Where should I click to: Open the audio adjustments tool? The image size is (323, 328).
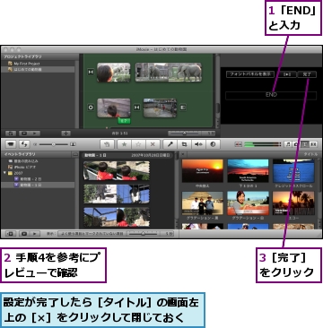click(x=198, y=144)
